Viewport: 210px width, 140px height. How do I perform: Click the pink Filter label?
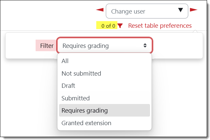(x=46, y=46)
